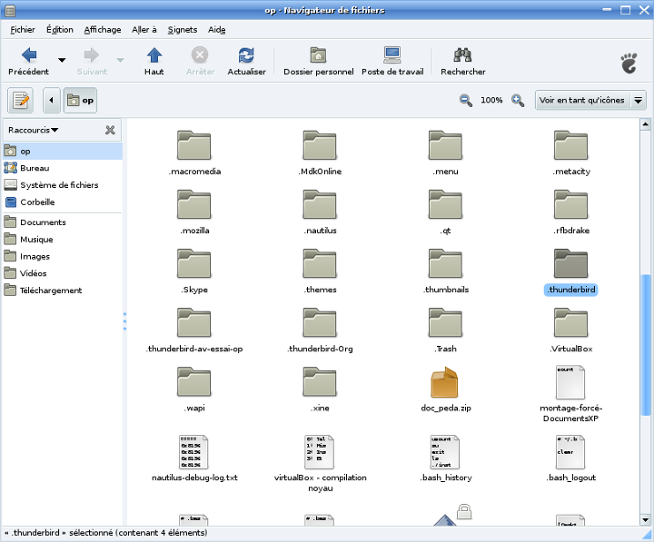Select the .thunderbird-av-essai-op folder
This screenshot has height=542, width=654.
pos(194,323)
